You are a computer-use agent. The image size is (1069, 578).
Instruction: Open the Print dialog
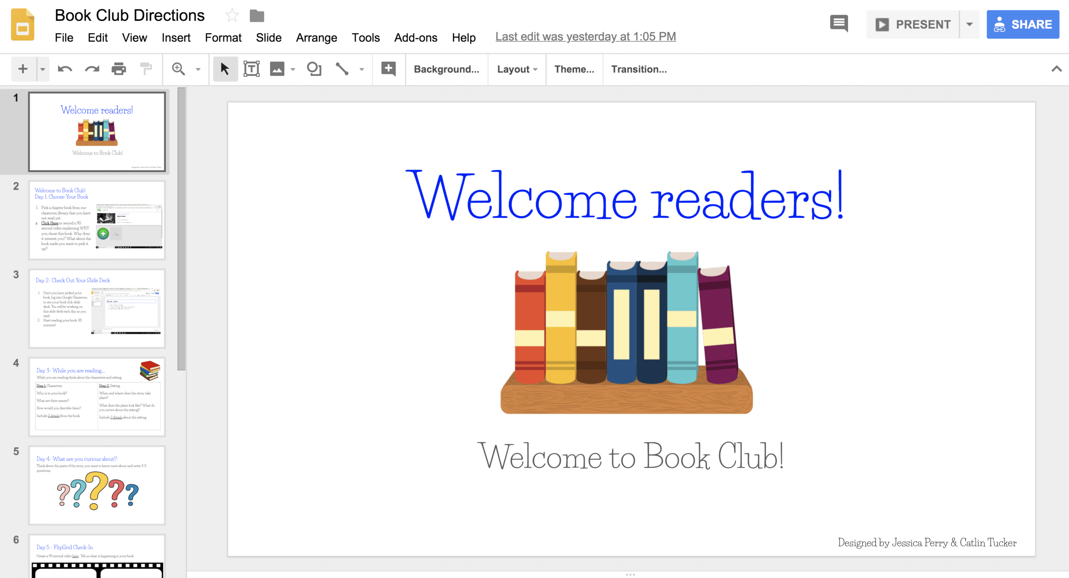coord(119,69)
